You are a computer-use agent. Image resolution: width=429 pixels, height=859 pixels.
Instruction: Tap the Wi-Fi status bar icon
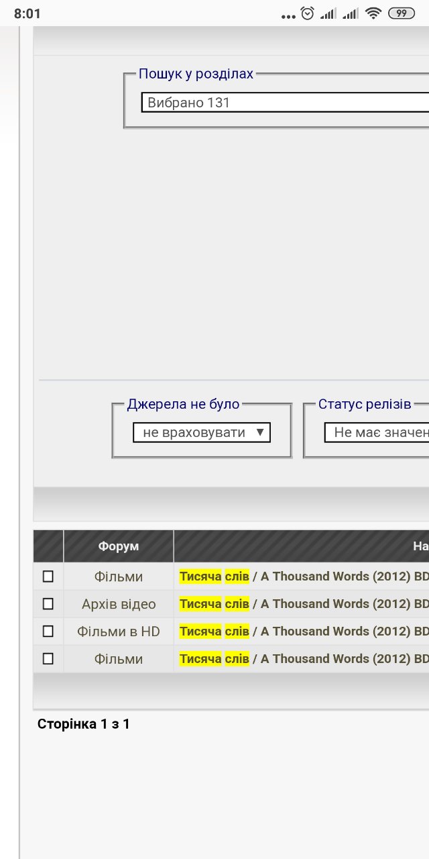pyautogui.click(x=373, y=13)
